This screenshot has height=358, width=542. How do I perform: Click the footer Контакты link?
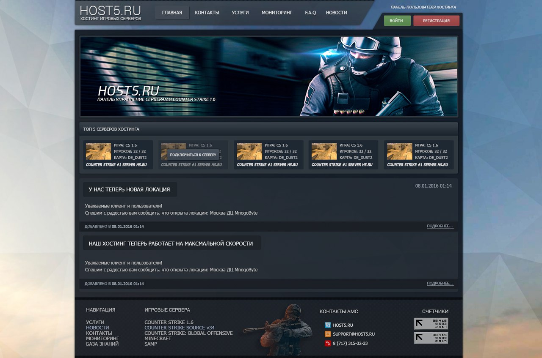click(x=99, y=333)
